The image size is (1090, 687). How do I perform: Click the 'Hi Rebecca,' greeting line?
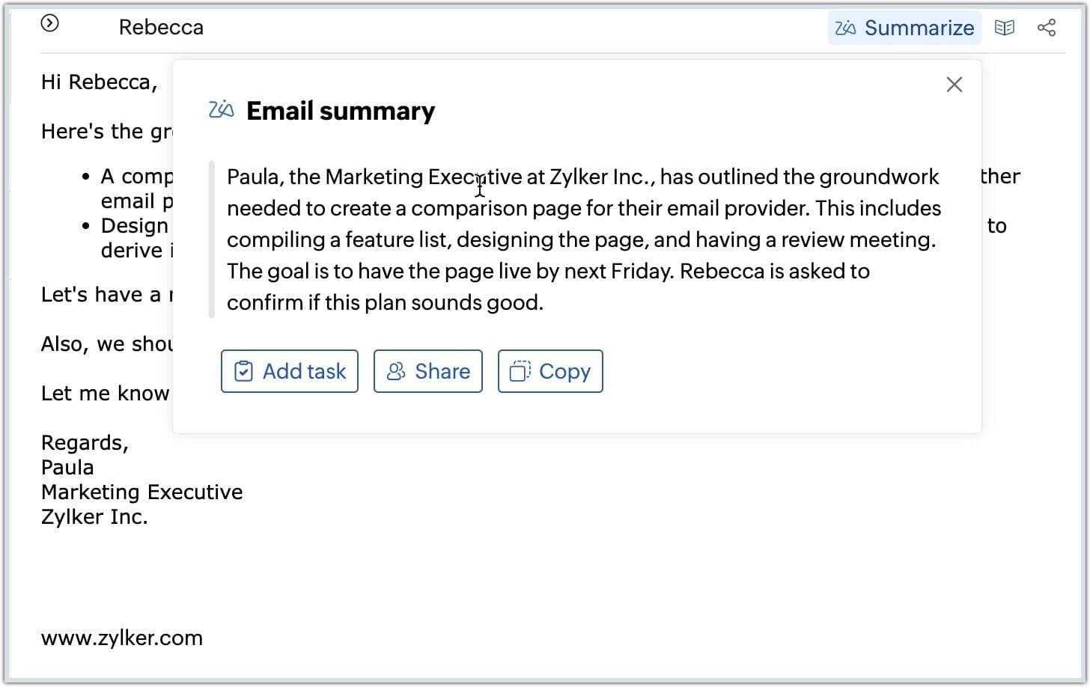click(x=100, y=82)
